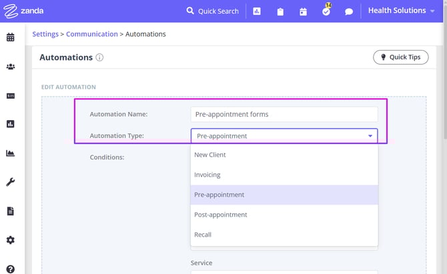The image size is (447, 274).
Task: Open the area chart icon in the sidebar
Action: [11, 153]
